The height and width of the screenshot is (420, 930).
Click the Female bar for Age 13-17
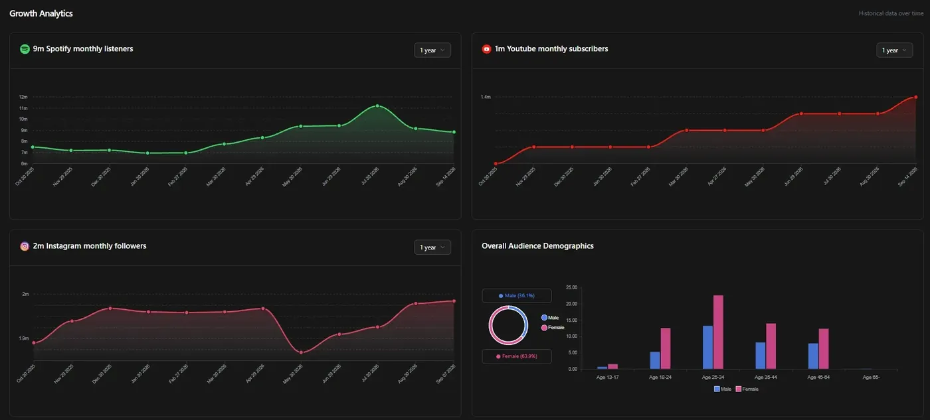click(613, 367)
